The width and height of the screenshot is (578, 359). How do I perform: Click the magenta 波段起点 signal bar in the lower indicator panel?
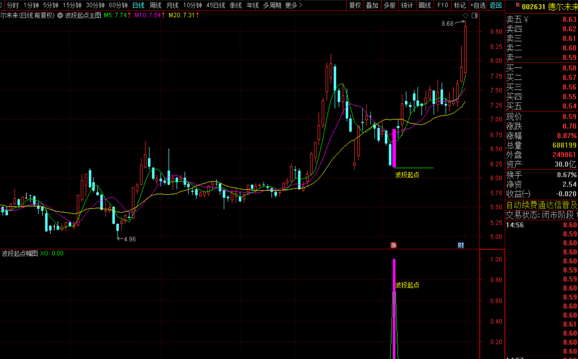click(x=394, y=309)
